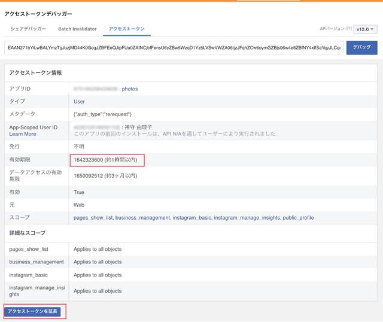
Task: Click the public_profile scope link
Action: click(x=298, y=218)
